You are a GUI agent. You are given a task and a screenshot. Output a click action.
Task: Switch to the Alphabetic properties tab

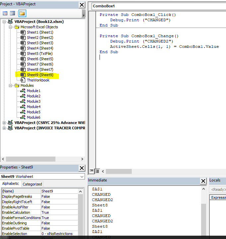(11, 184)
